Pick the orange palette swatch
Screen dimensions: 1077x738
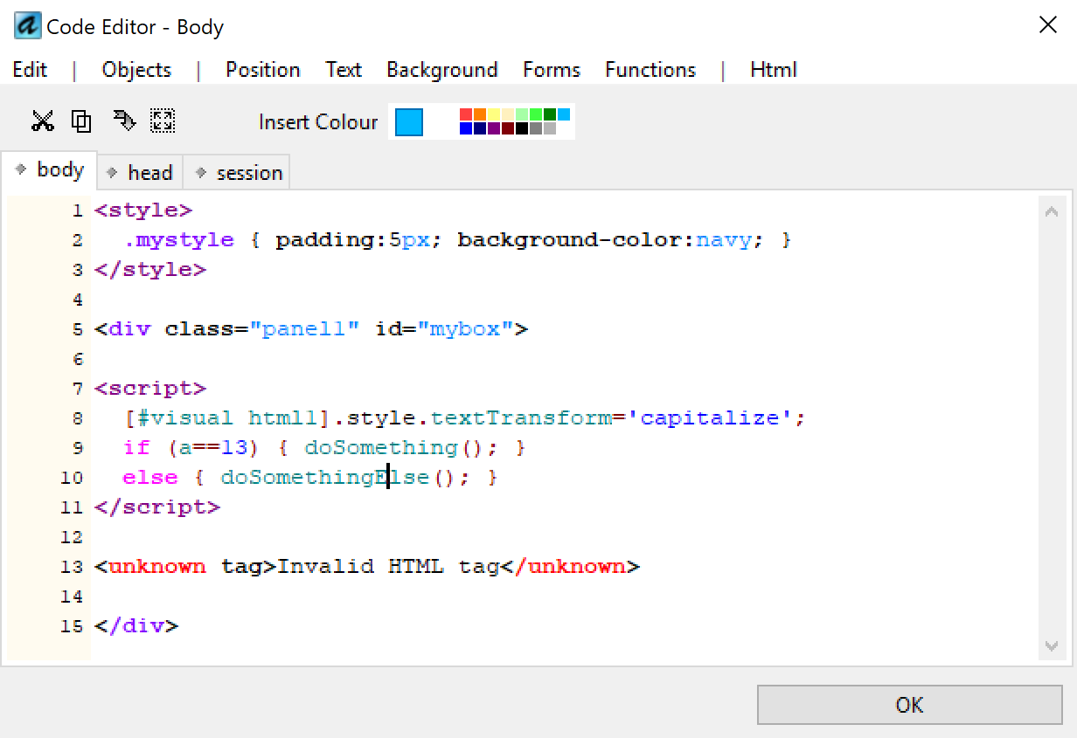(480, 114)
